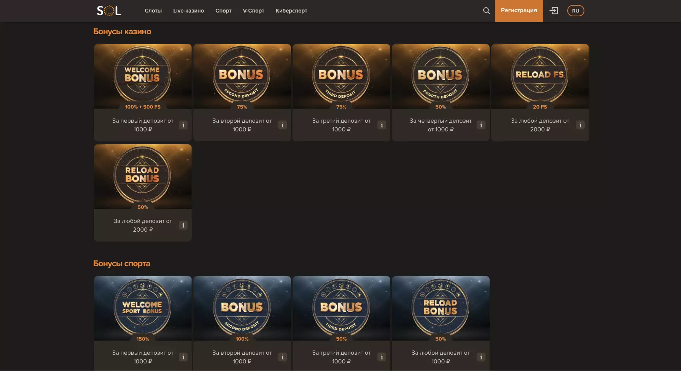This screenshot has height=371, width=681.
Task: Select the Welcome Bonus 100% + 500 FS card
Action: pos(143,76)
